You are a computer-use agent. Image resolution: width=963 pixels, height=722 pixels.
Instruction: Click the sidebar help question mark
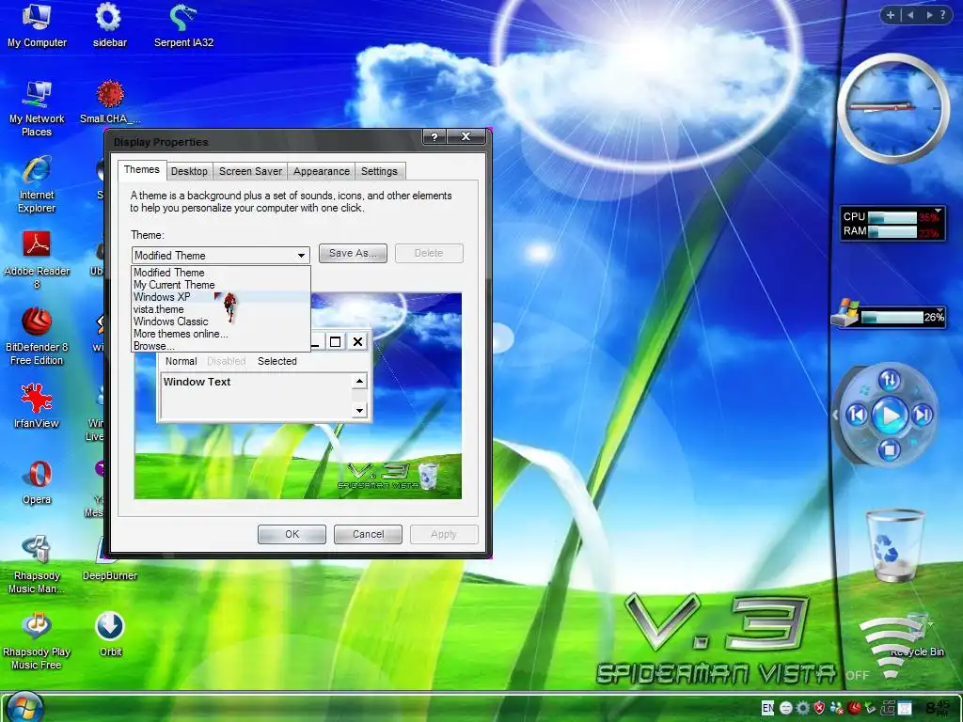pyautogui.click(x=942, y=15)
